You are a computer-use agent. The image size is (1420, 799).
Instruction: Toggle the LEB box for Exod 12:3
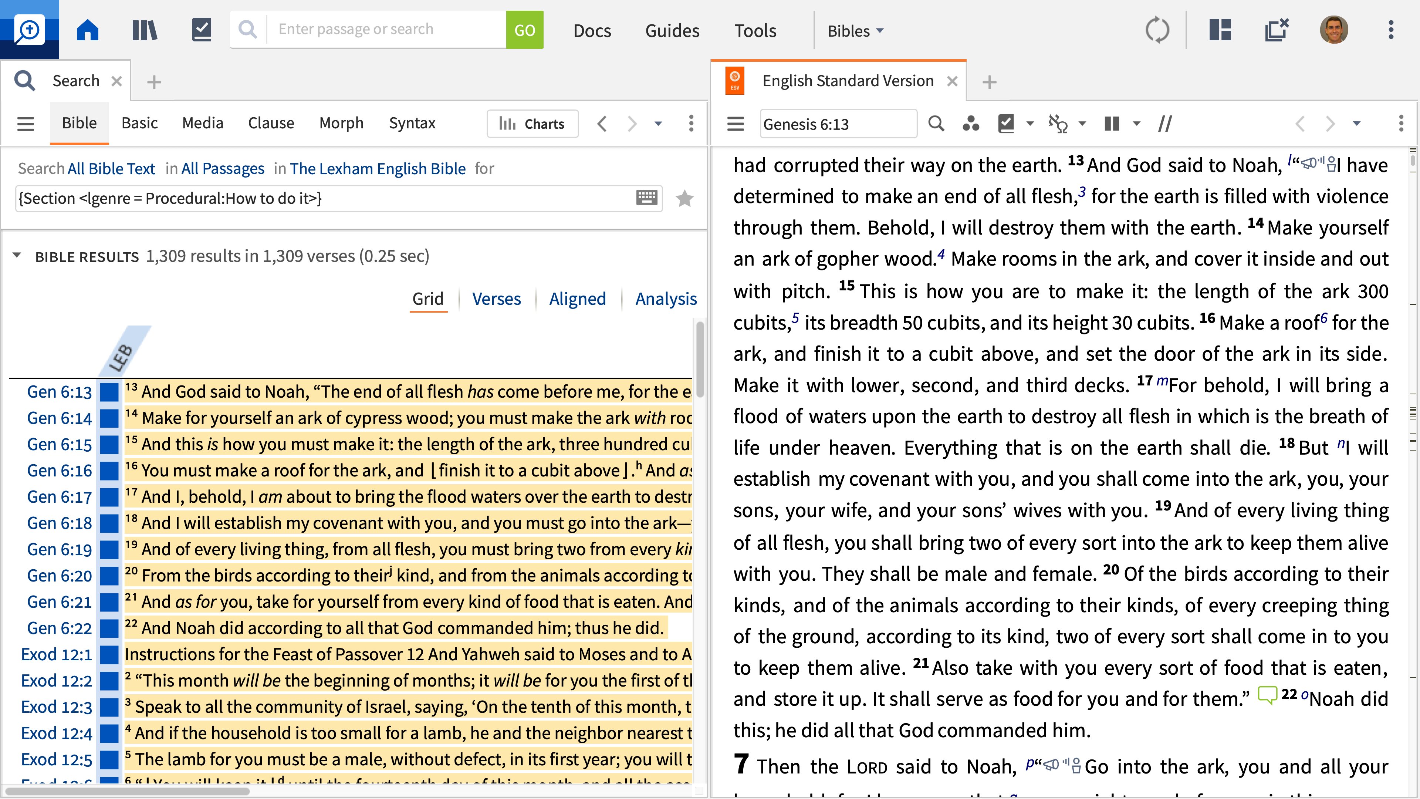click(109, 707)
